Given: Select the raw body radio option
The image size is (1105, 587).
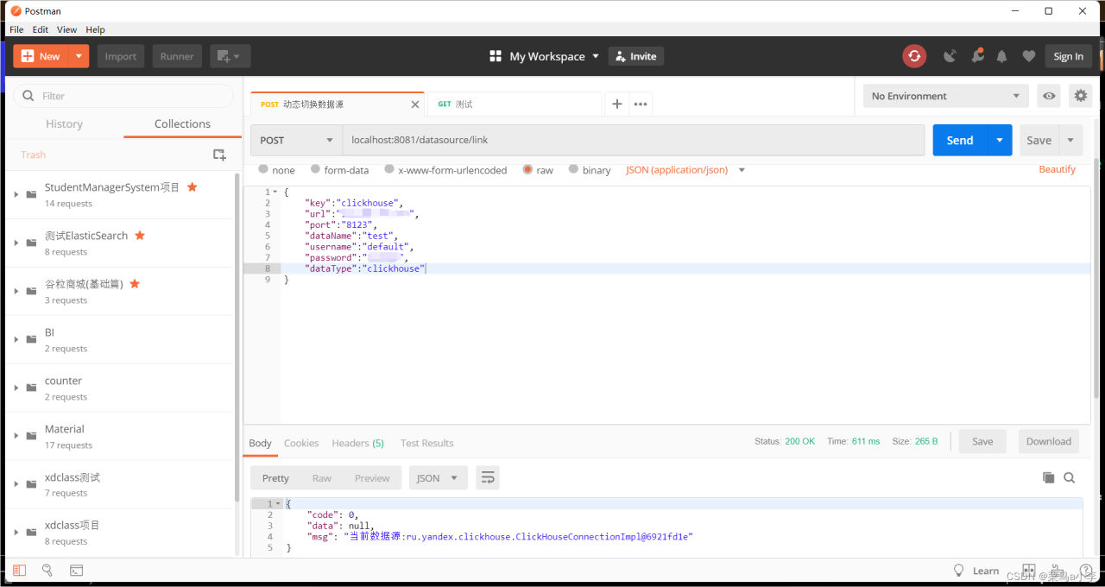Looking at the screenshot, I should click(x=527, y=169).
